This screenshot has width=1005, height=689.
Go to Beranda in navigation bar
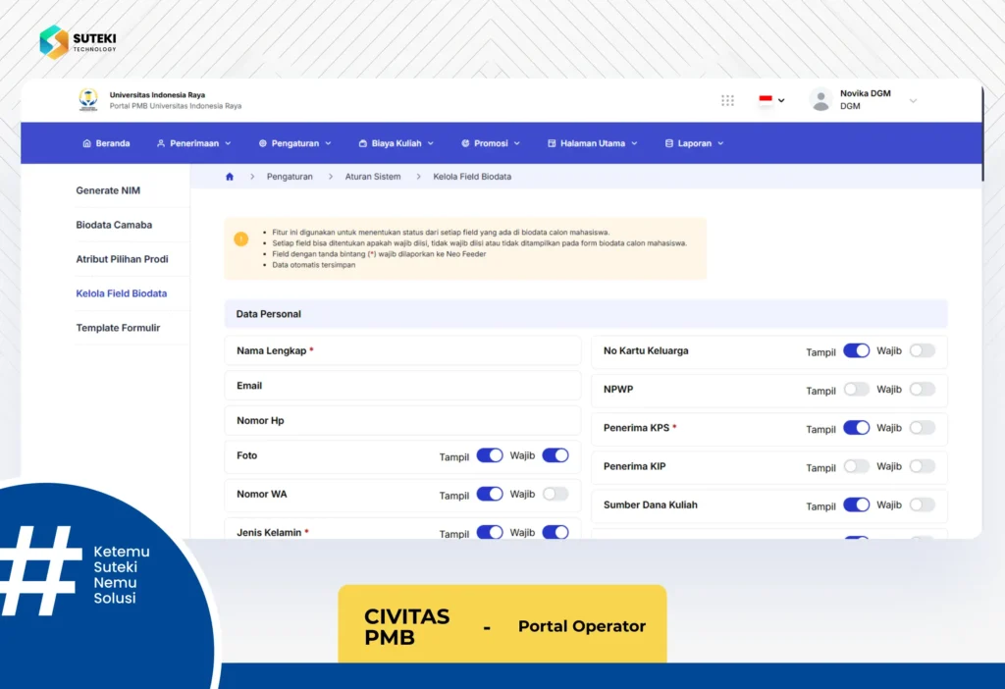tap(113, 143)
